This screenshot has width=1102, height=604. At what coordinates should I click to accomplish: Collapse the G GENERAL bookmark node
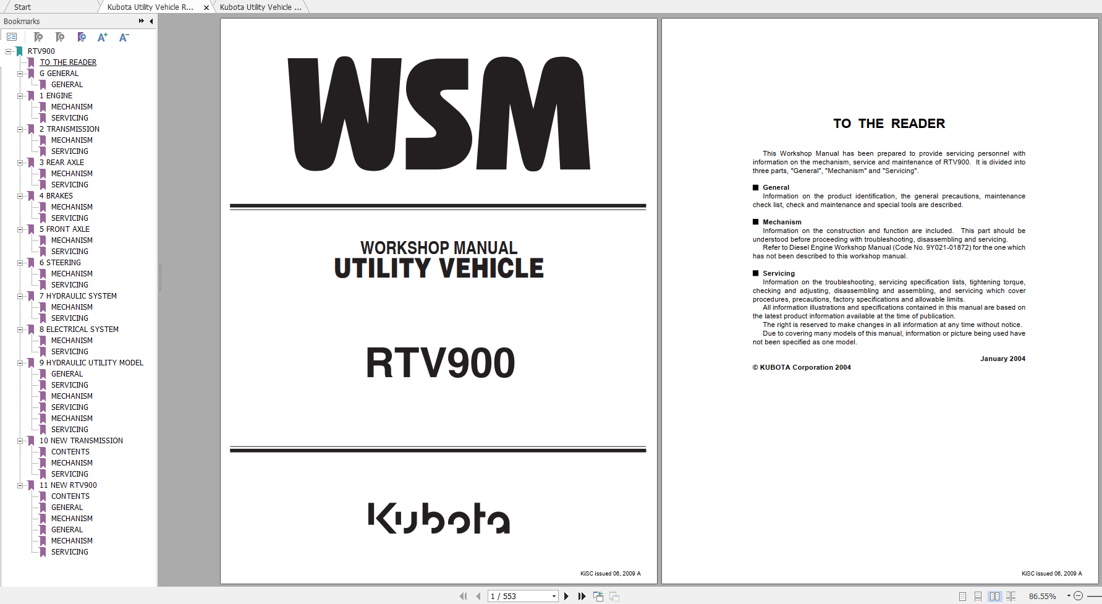20,74
